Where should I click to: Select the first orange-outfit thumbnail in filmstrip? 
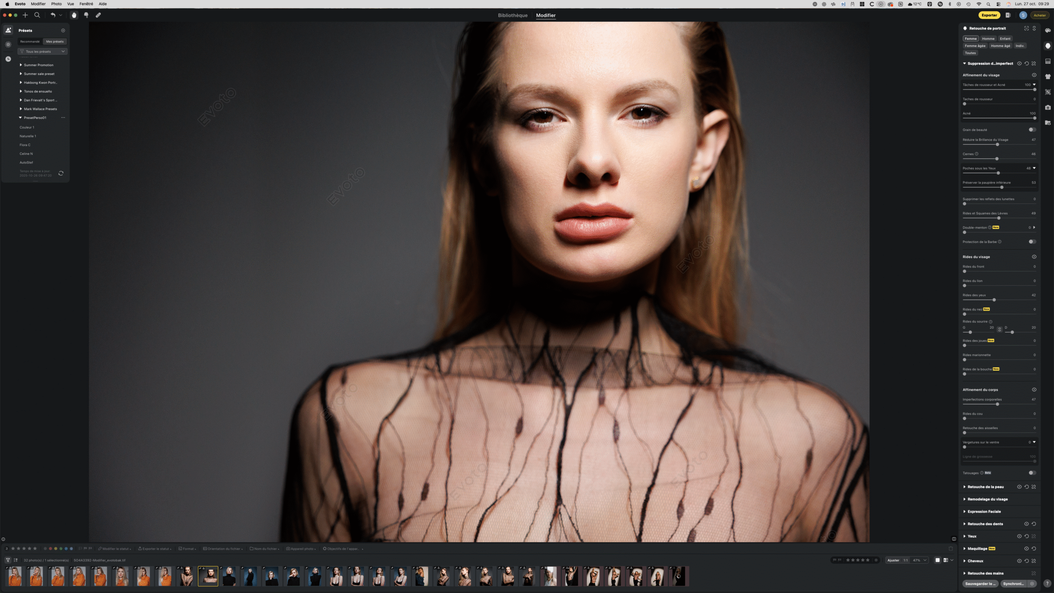pyautogui.click(x=15, y=577)
